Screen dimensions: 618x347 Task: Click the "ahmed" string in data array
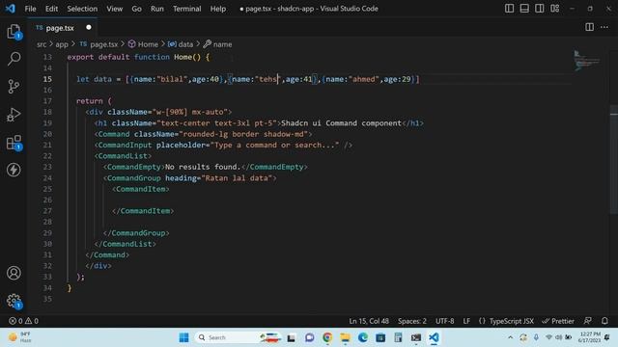[364, 79]
